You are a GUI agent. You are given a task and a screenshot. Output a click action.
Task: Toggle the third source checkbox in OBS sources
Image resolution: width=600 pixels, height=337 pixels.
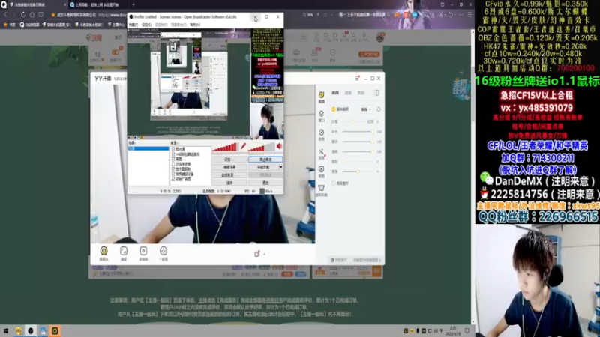(173, 159)
